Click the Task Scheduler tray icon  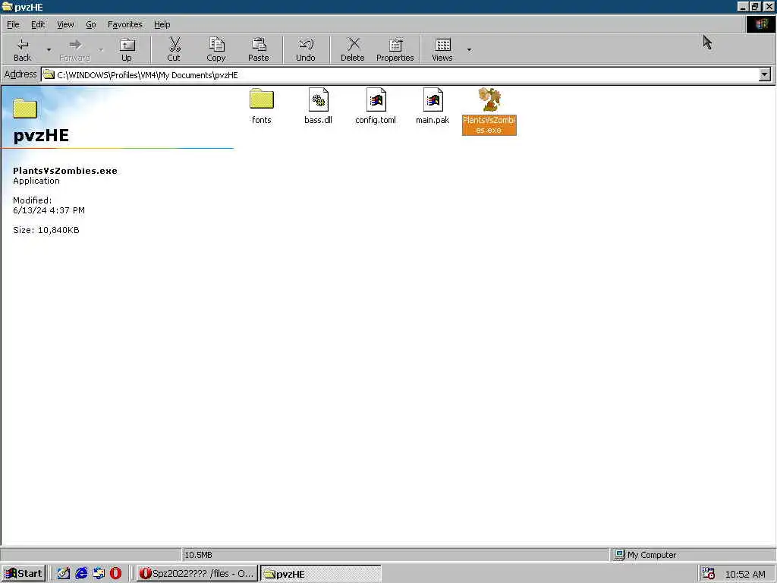[709, 574]
